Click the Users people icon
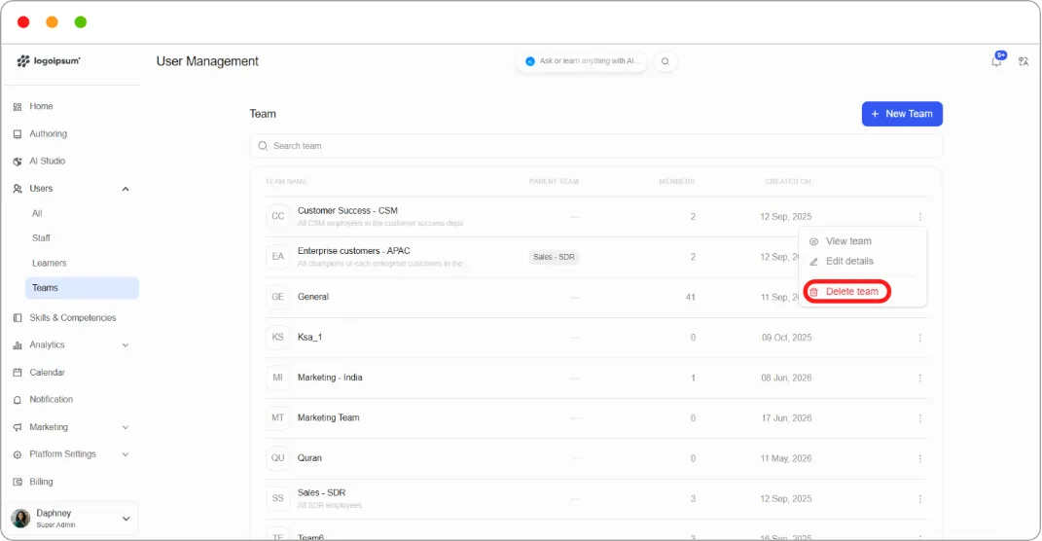1042x541 pixels. (18, 189)
